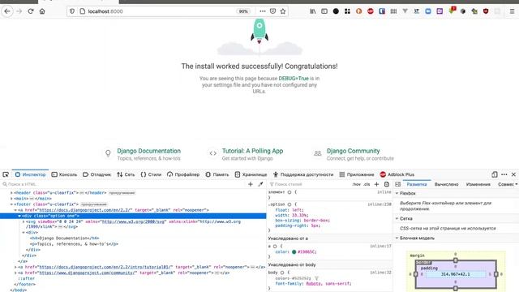Activate the element picker in devtools

(x=6, y=174)
